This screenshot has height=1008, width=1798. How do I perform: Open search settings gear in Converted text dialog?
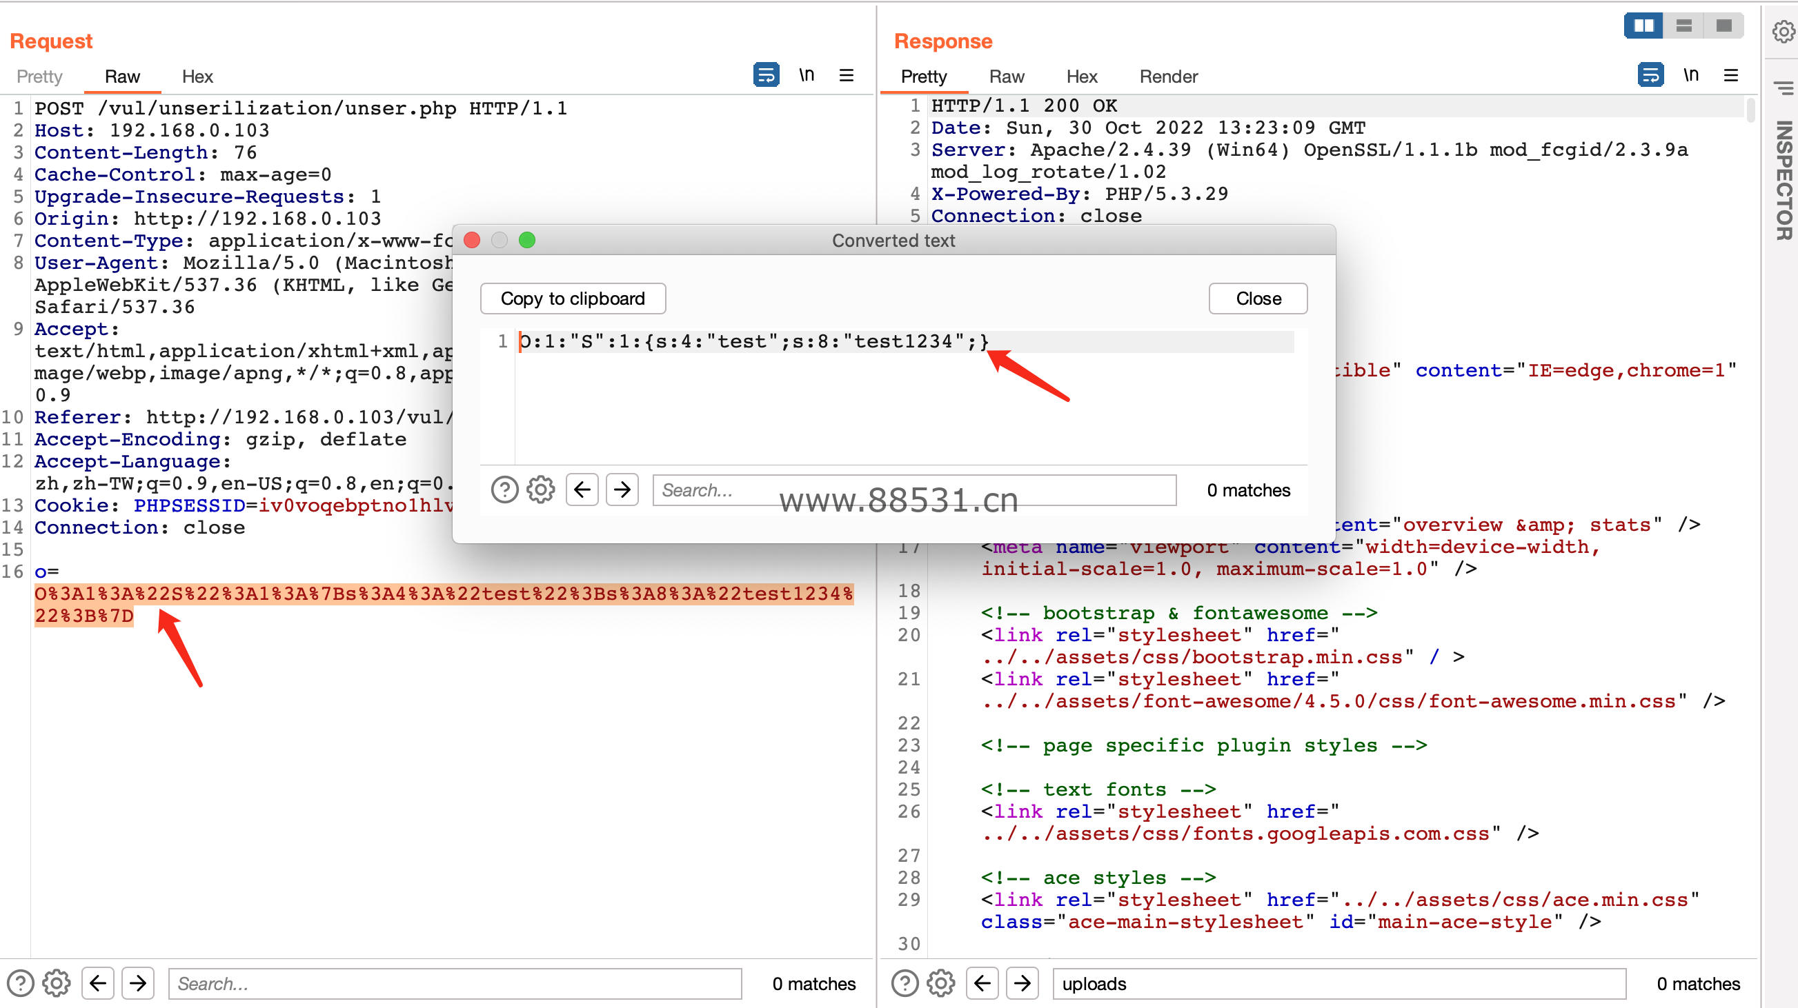(541, 490)
